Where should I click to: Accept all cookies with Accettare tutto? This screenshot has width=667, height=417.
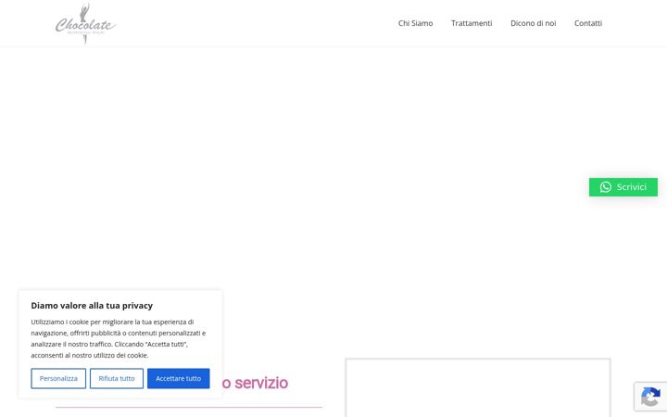(178, 378)
